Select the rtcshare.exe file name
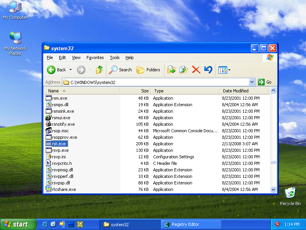 64,189
